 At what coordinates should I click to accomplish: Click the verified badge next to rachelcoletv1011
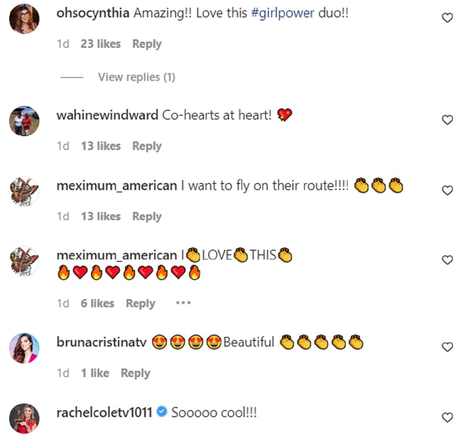(162, 412)
